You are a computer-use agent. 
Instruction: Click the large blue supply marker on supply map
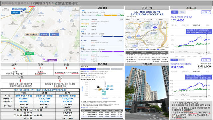pos(155,27)
